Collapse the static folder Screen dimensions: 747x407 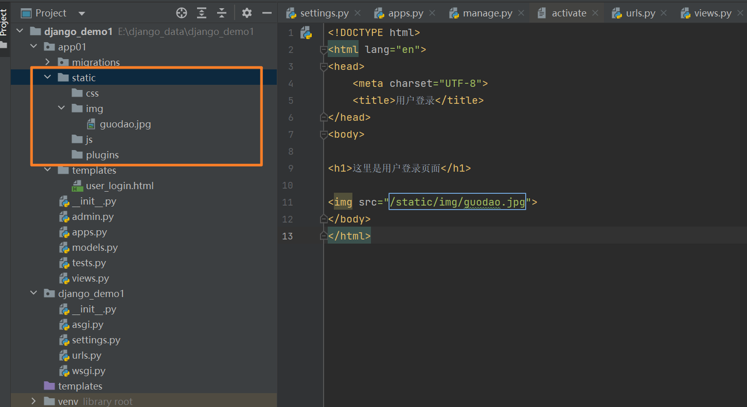[x=48, y=77]
